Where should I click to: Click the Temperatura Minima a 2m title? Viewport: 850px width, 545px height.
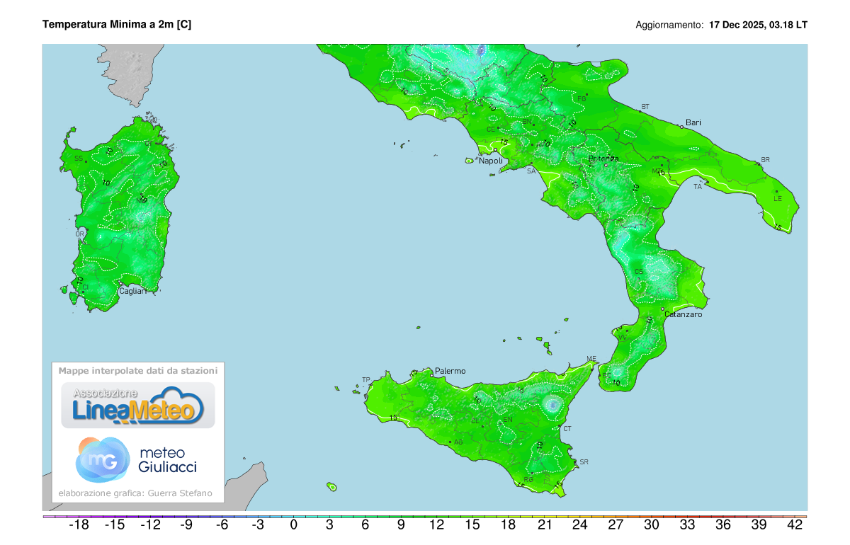pyautogui.click(x=118, y=24)
